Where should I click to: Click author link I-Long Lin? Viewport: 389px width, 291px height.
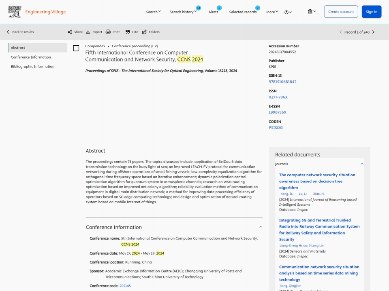316,245
